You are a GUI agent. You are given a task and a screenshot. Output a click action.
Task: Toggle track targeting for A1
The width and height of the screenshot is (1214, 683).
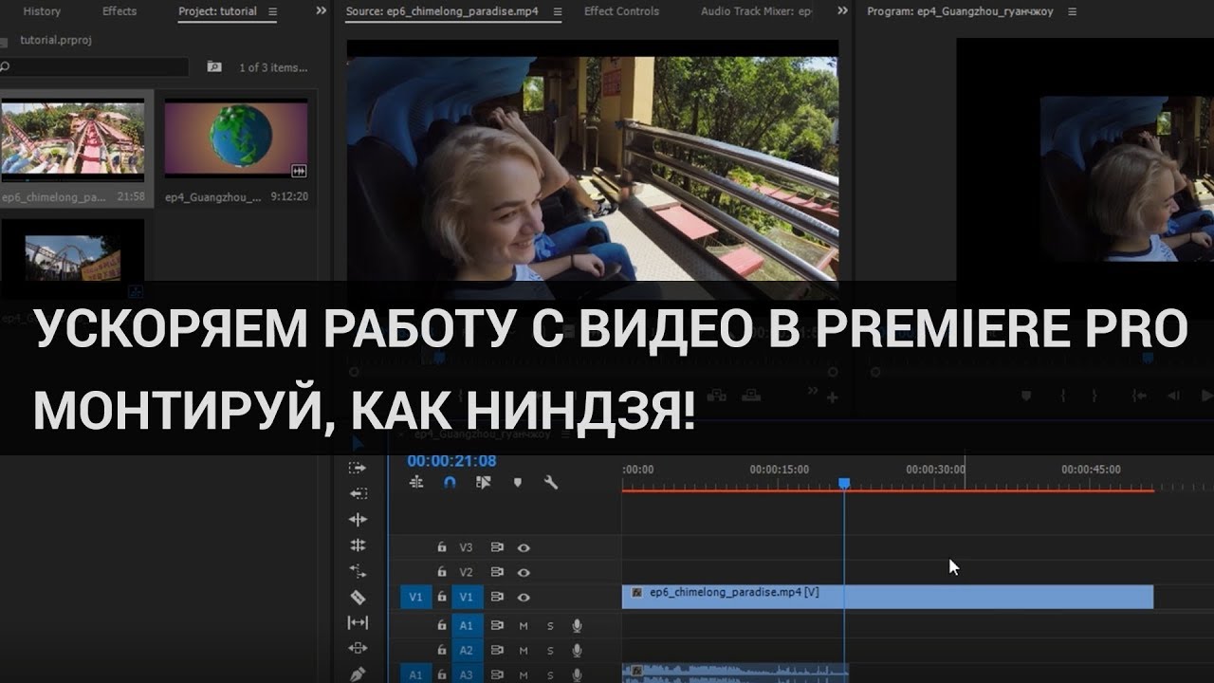(467, 626)
